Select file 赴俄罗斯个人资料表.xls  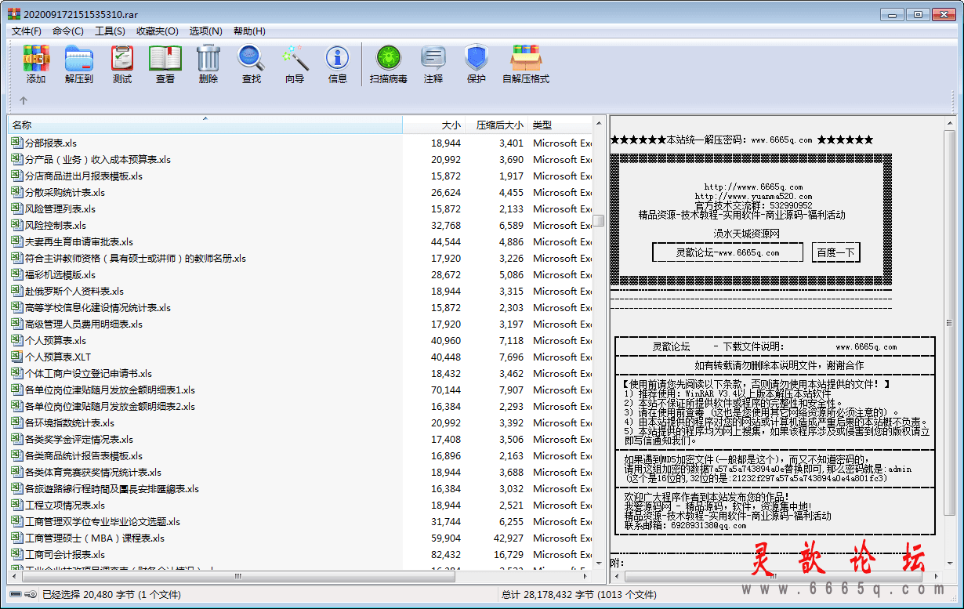pos(74,291)
